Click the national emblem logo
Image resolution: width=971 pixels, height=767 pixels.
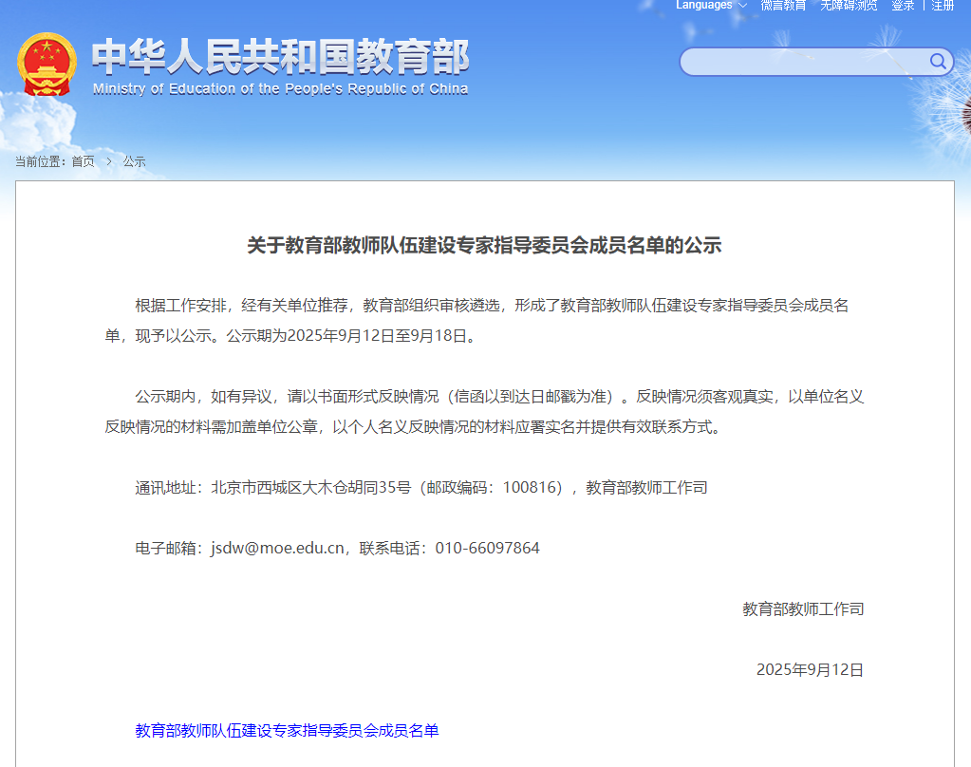47,64
